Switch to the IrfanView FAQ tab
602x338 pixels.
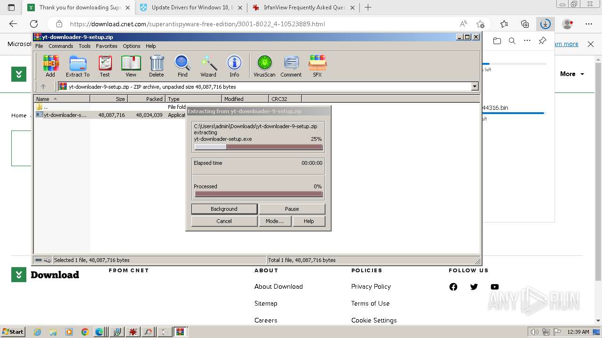click(303, 8)
